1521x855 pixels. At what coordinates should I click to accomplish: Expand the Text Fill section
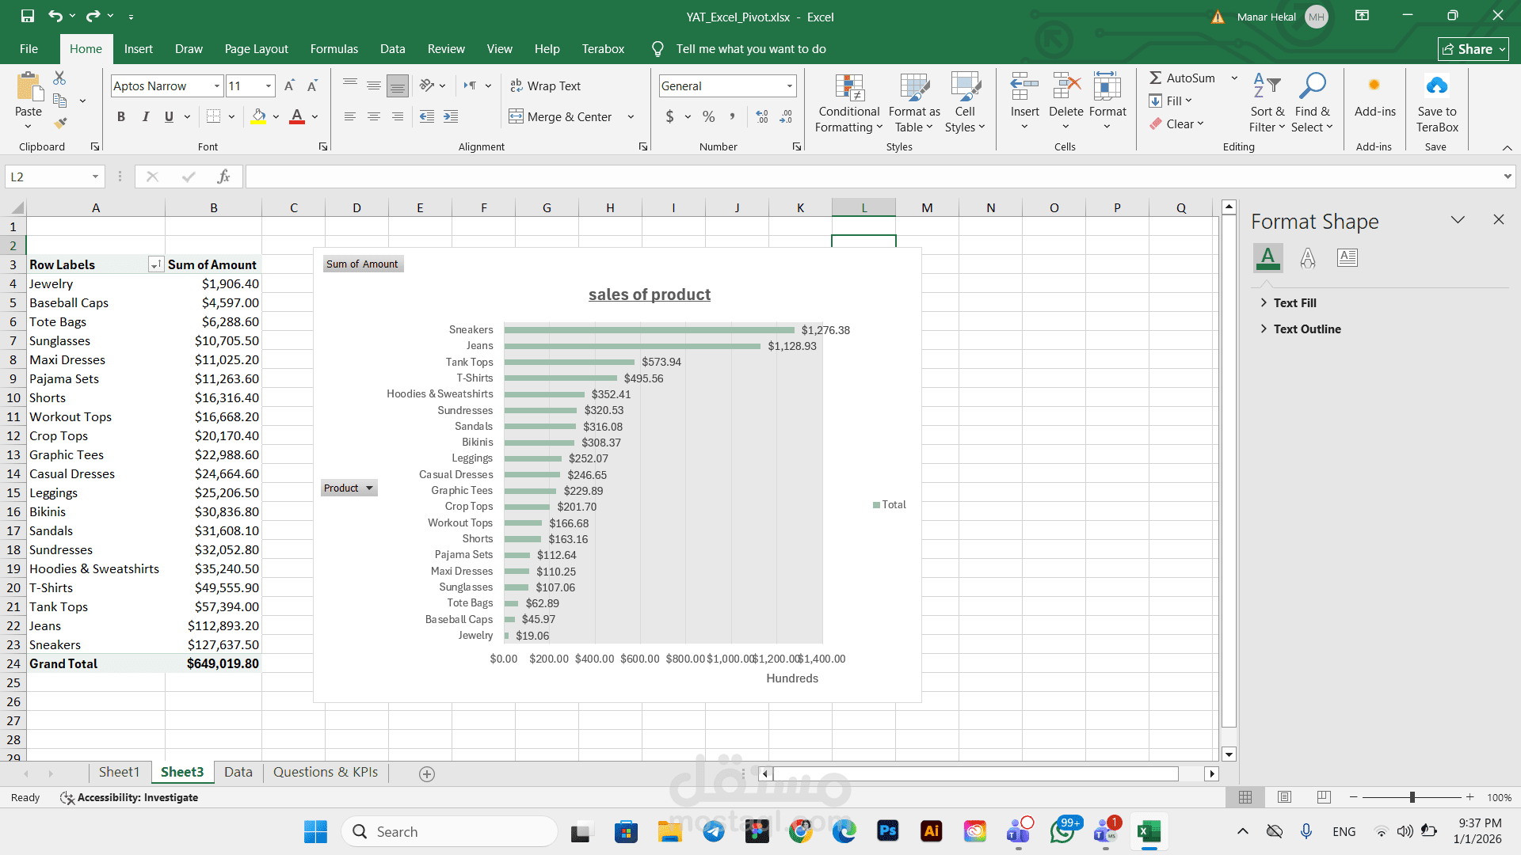click(x=1294, y=302)
